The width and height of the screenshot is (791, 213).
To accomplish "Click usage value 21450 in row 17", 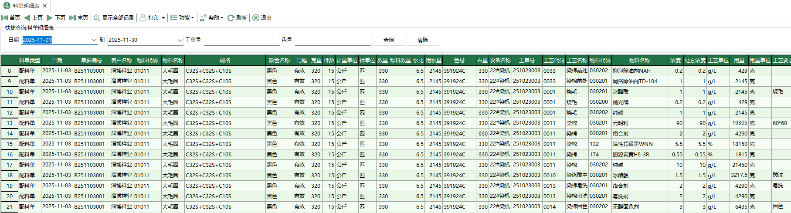I will point(740,165).
